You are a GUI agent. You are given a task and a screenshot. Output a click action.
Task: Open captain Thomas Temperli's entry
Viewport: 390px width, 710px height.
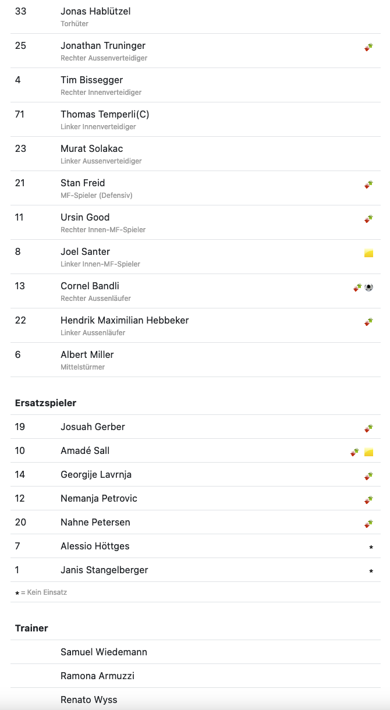[x=196, y=119]
